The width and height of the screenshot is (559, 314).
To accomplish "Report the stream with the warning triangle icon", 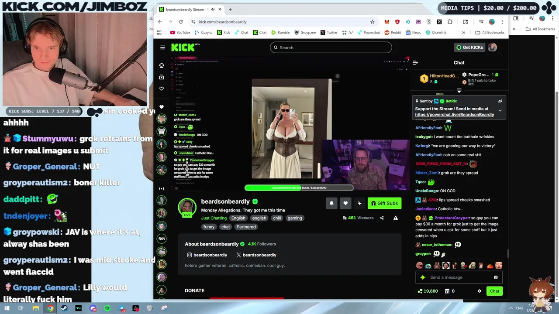I will 396,218.
